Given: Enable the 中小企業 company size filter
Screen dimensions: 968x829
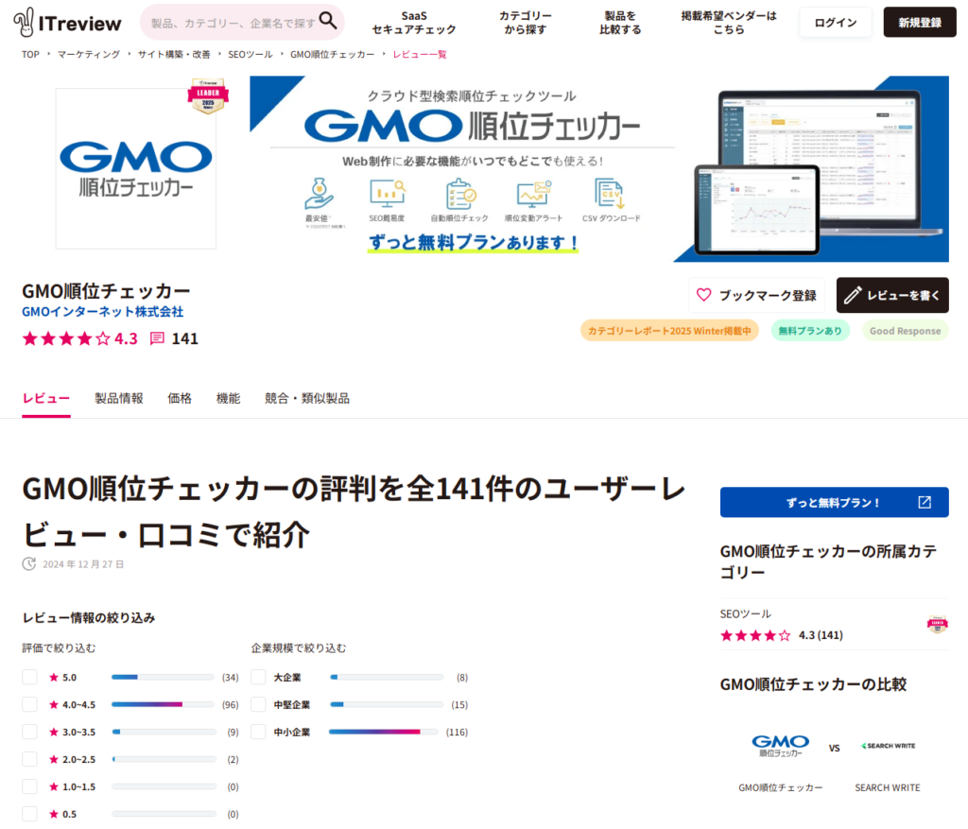Looking at the screenshot, I should [258, 732].
